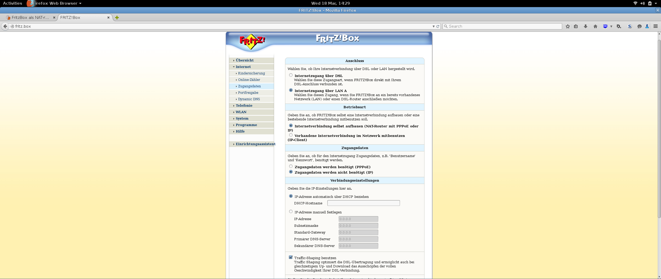Select Internetzugang über DSL radio button
The width and height of the screenshot is (661, 279).
291,75
